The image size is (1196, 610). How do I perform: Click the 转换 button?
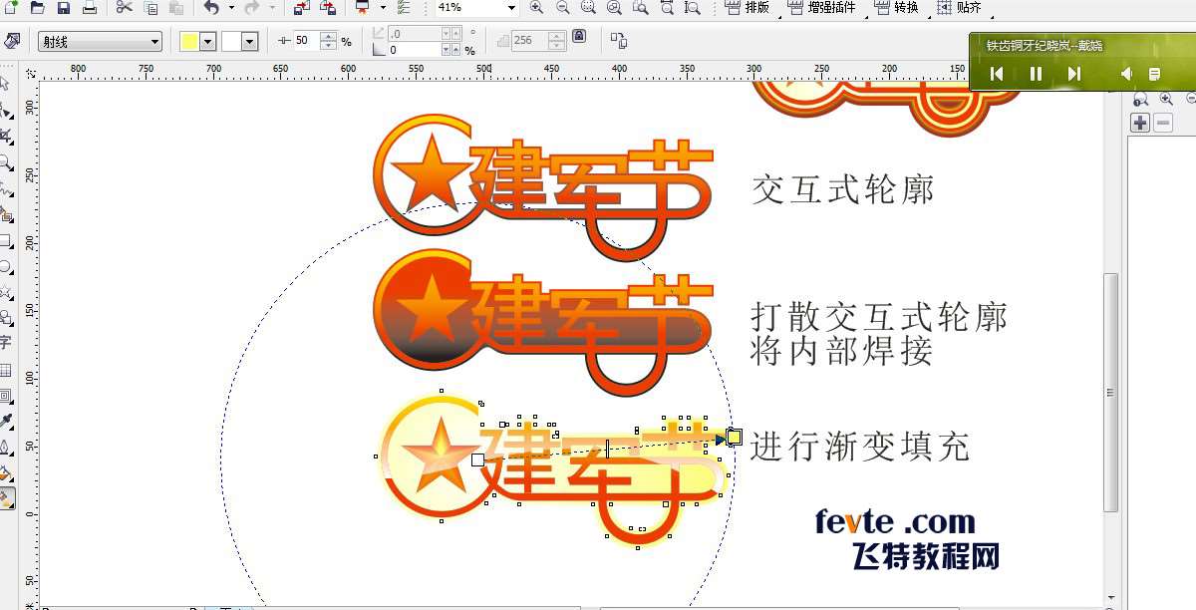pos(897,8)
